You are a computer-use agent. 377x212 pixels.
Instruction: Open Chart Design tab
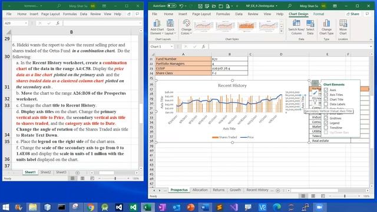point(298,14)
